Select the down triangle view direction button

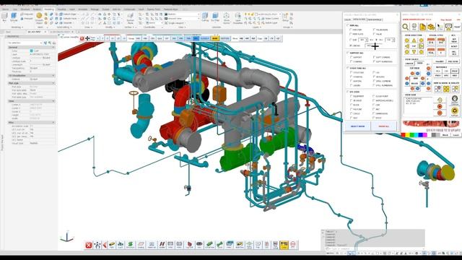414,52
